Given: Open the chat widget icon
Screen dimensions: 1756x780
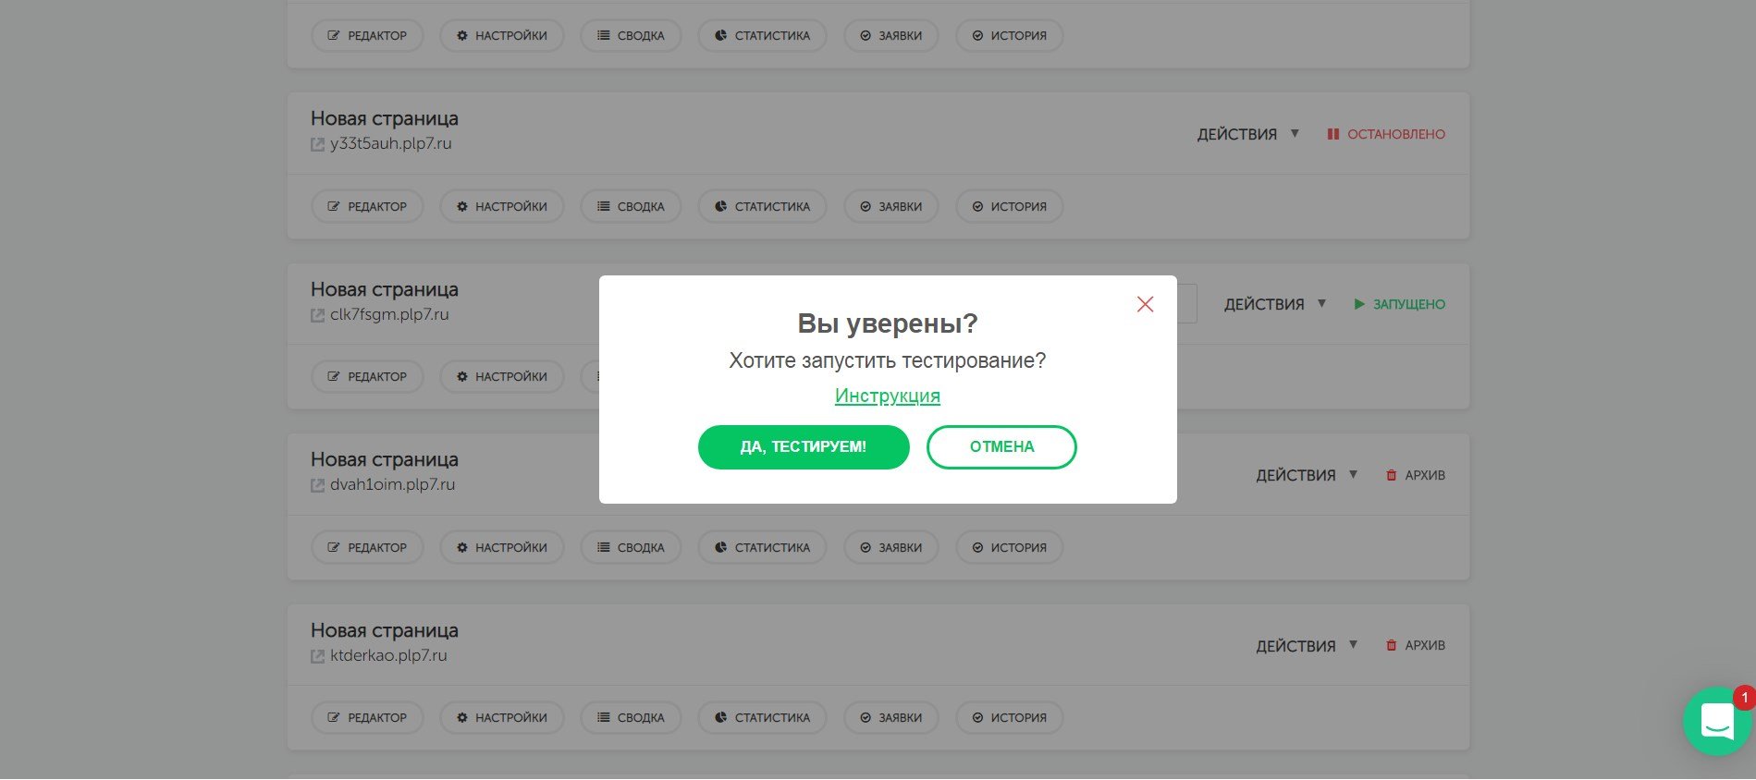Looking at the screenshot, I should (1717, 721).
